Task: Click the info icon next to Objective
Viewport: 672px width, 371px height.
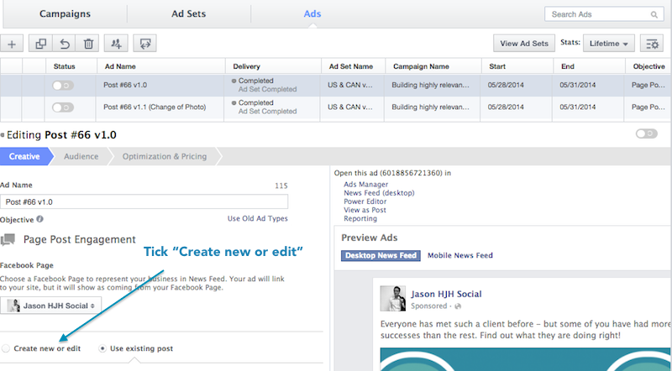Action: 40,219
